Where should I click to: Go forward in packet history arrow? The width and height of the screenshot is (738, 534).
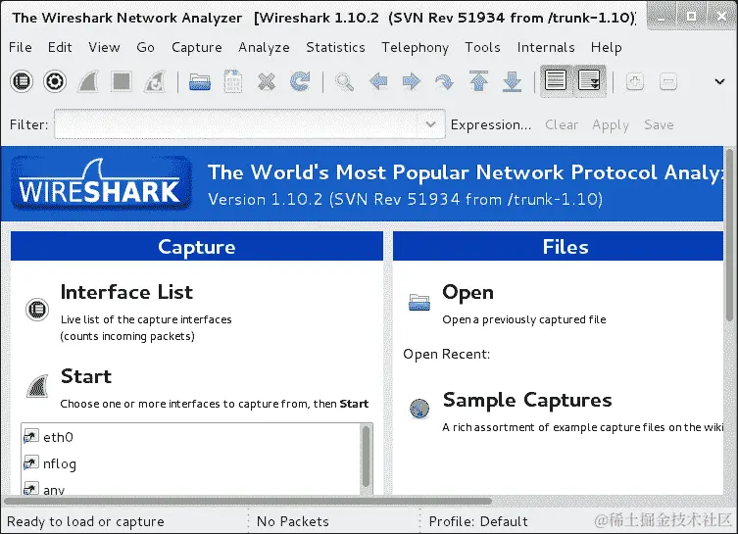point(412,81)
